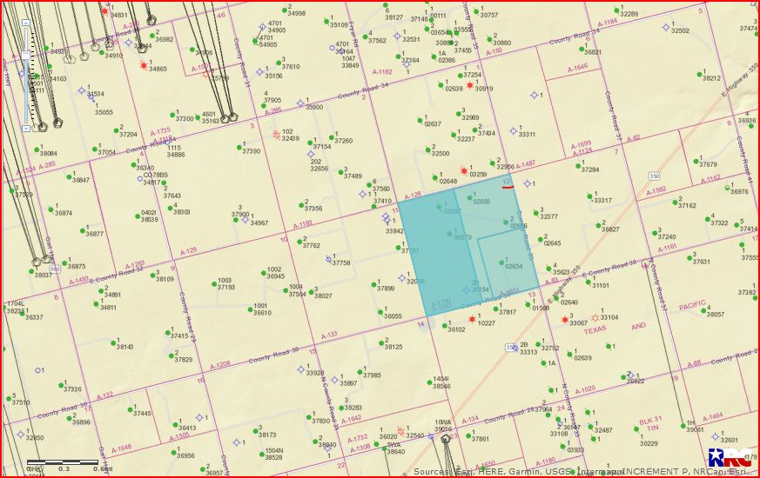Screen dimensions: 760x478
Task: Grab the zoom slider handle
Action: point(27,55)
